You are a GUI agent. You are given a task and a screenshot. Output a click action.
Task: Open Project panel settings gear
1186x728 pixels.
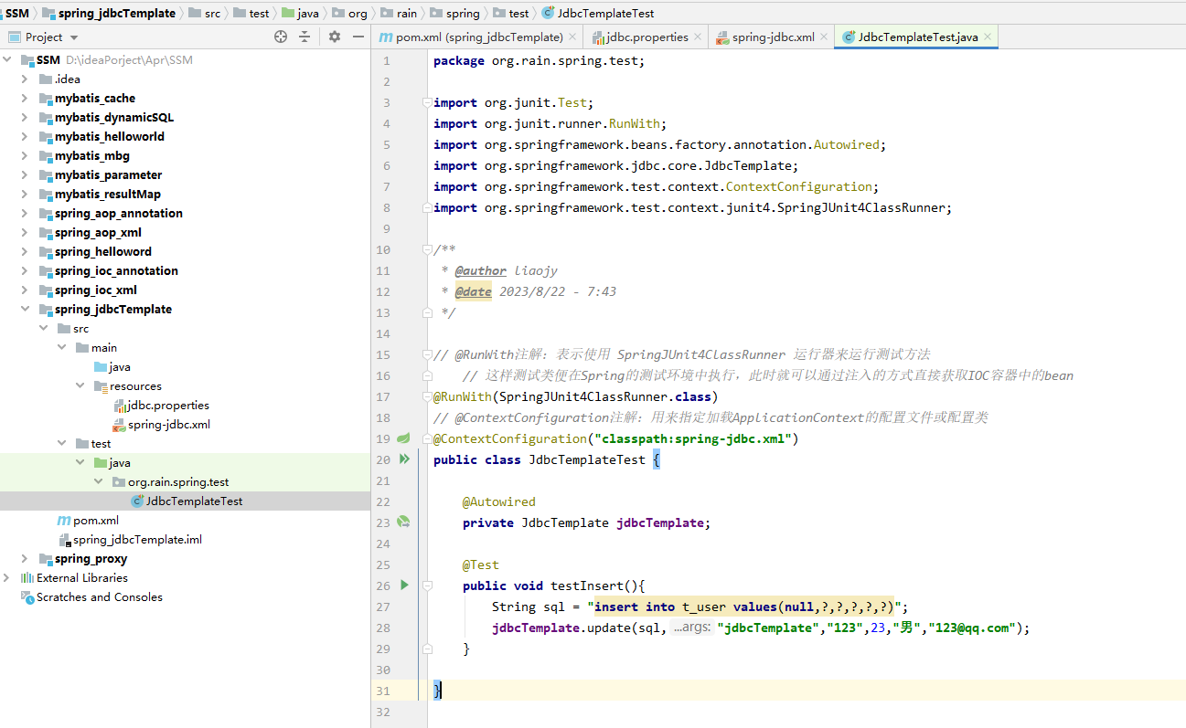tap(335, 37)
